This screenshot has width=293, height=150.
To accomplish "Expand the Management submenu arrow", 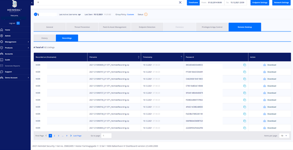I will click(x=28, y=42).
